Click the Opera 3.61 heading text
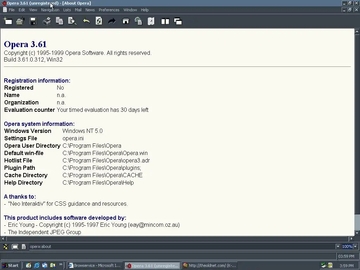Viewport: 360px width, 270px height. coord(25,44)
